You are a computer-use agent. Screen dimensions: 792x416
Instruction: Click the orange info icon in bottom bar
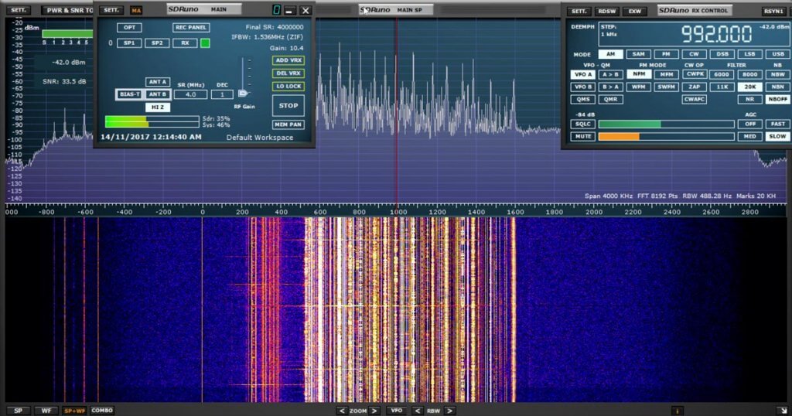678,411
